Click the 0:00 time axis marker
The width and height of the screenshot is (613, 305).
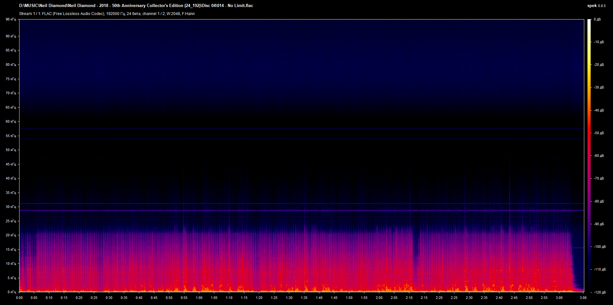point(19,298)
